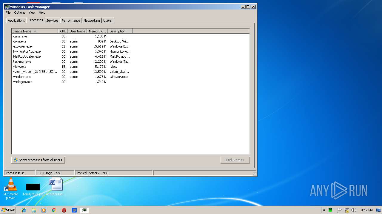
Task: Sort by User Name column header
Action: click(77, 31)
